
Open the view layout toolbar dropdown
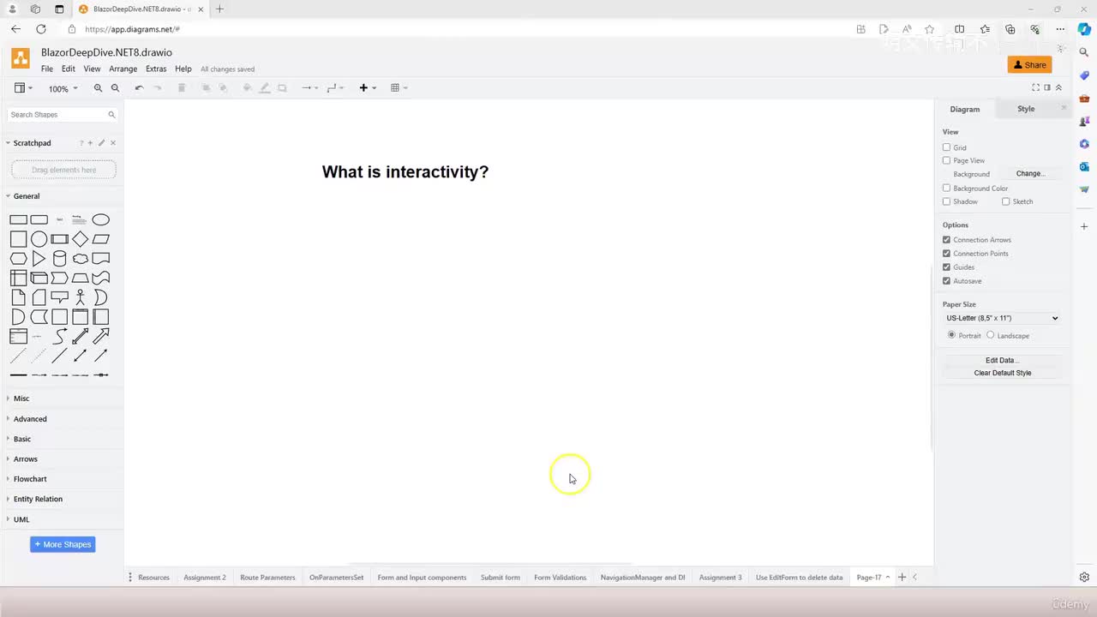[24, 88]
